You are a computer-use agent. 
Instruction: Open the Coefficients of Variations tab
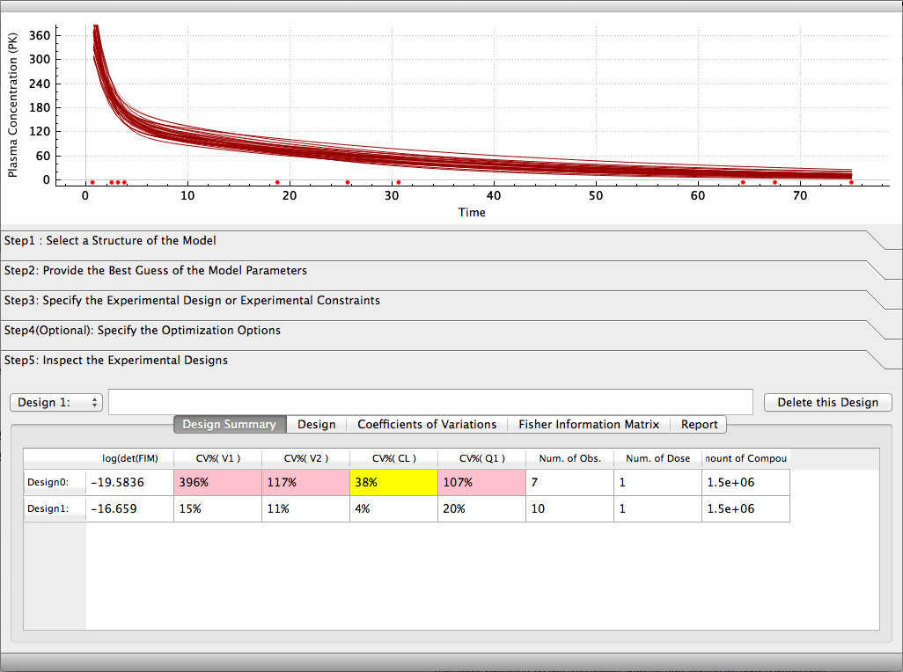[427, 424]
